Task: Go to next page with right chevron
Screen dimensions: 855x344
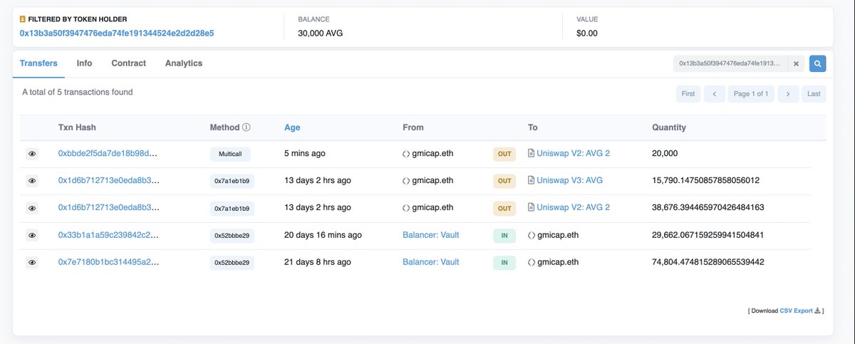Action: click(788, 94)
